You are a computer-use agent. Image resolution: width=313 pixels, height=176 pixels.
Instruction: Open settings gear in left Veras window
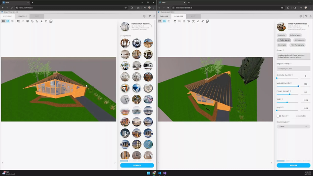tap(144, 16)
